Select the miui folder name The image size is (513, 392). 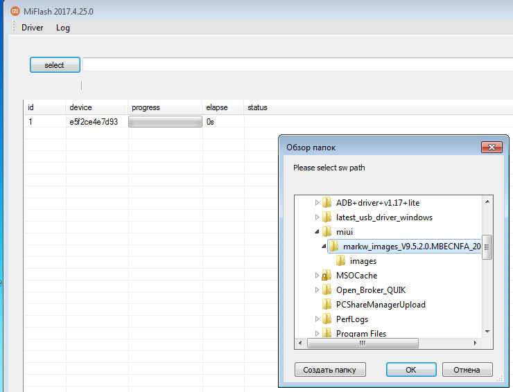click(x=344, y=232)
